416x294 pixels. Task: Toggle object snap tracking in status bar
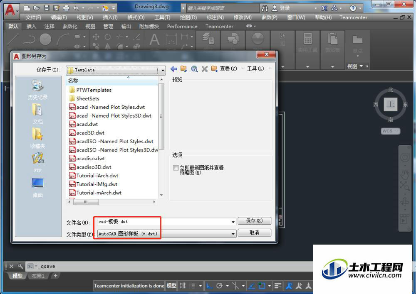click(x=251, y=286)
